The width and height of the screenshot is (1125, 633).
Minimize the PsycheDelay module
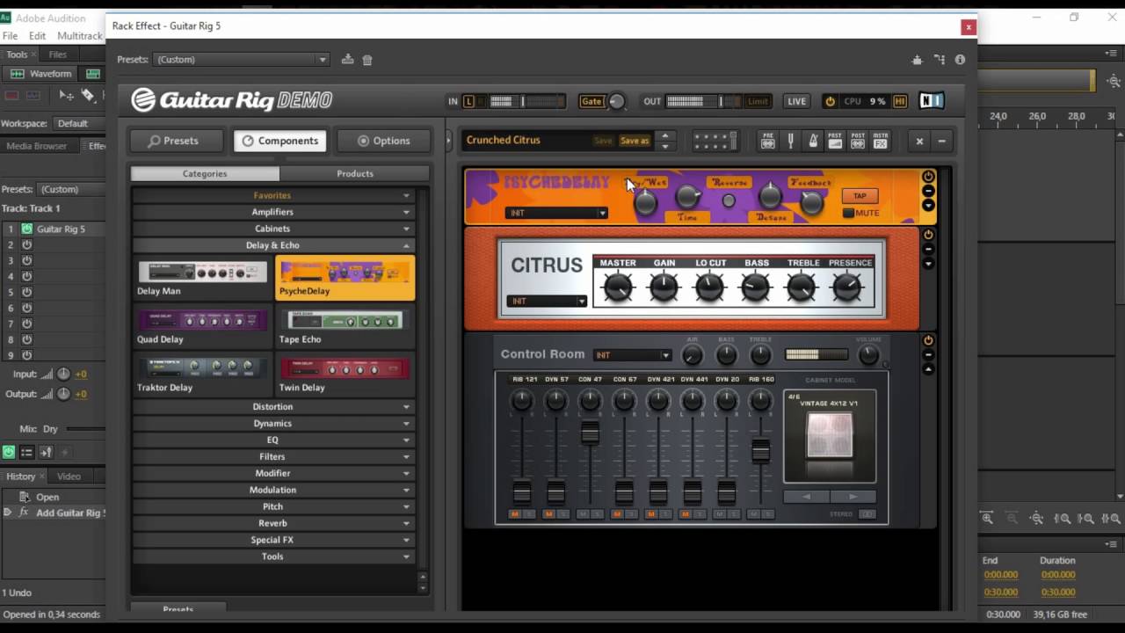[x=928, y=191]
